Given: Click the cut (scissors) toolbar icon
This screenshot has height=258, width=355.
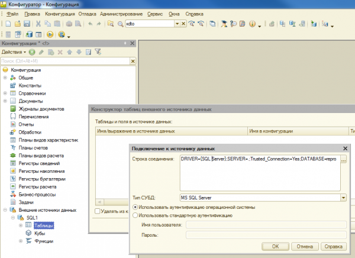Looking at the screenshot, I should point(38,24).
